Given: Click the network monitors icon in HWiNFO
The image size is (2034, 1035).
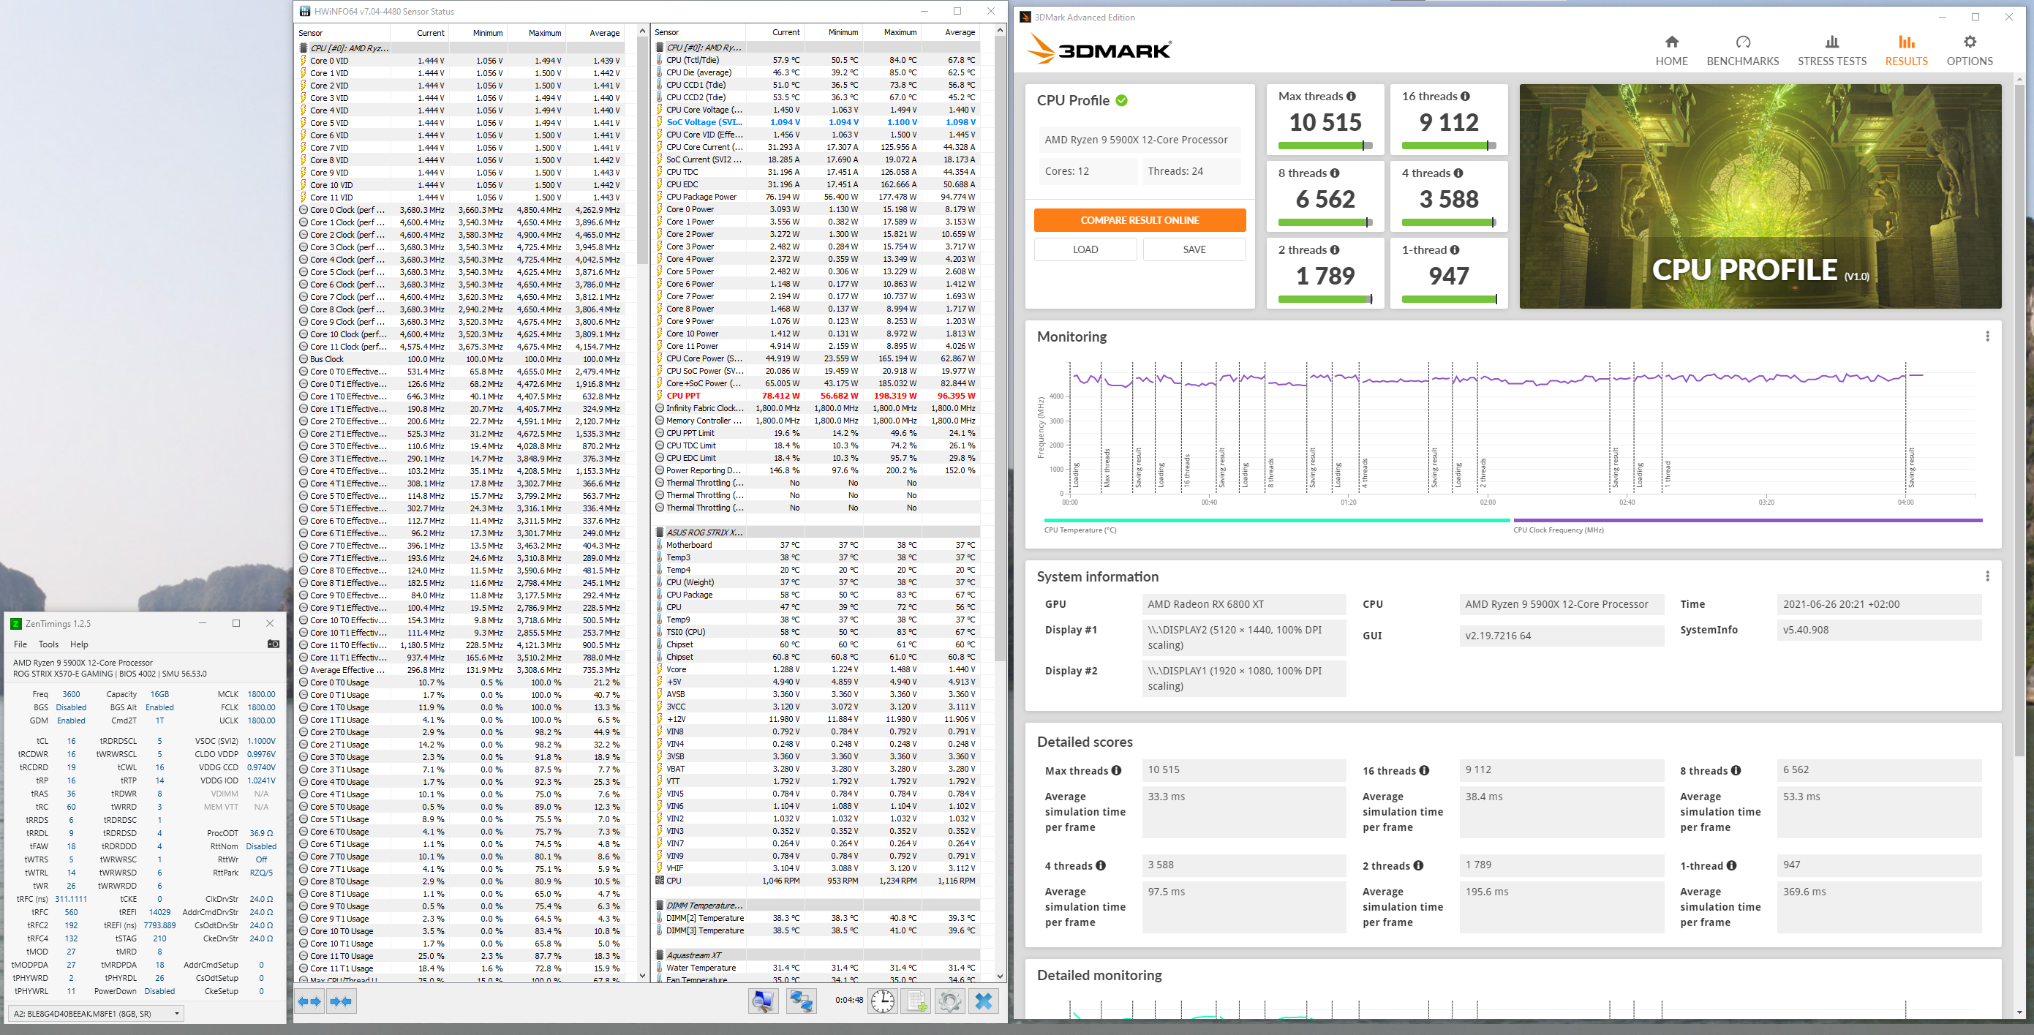Looking at the screenshot, I should (802, 1002).
